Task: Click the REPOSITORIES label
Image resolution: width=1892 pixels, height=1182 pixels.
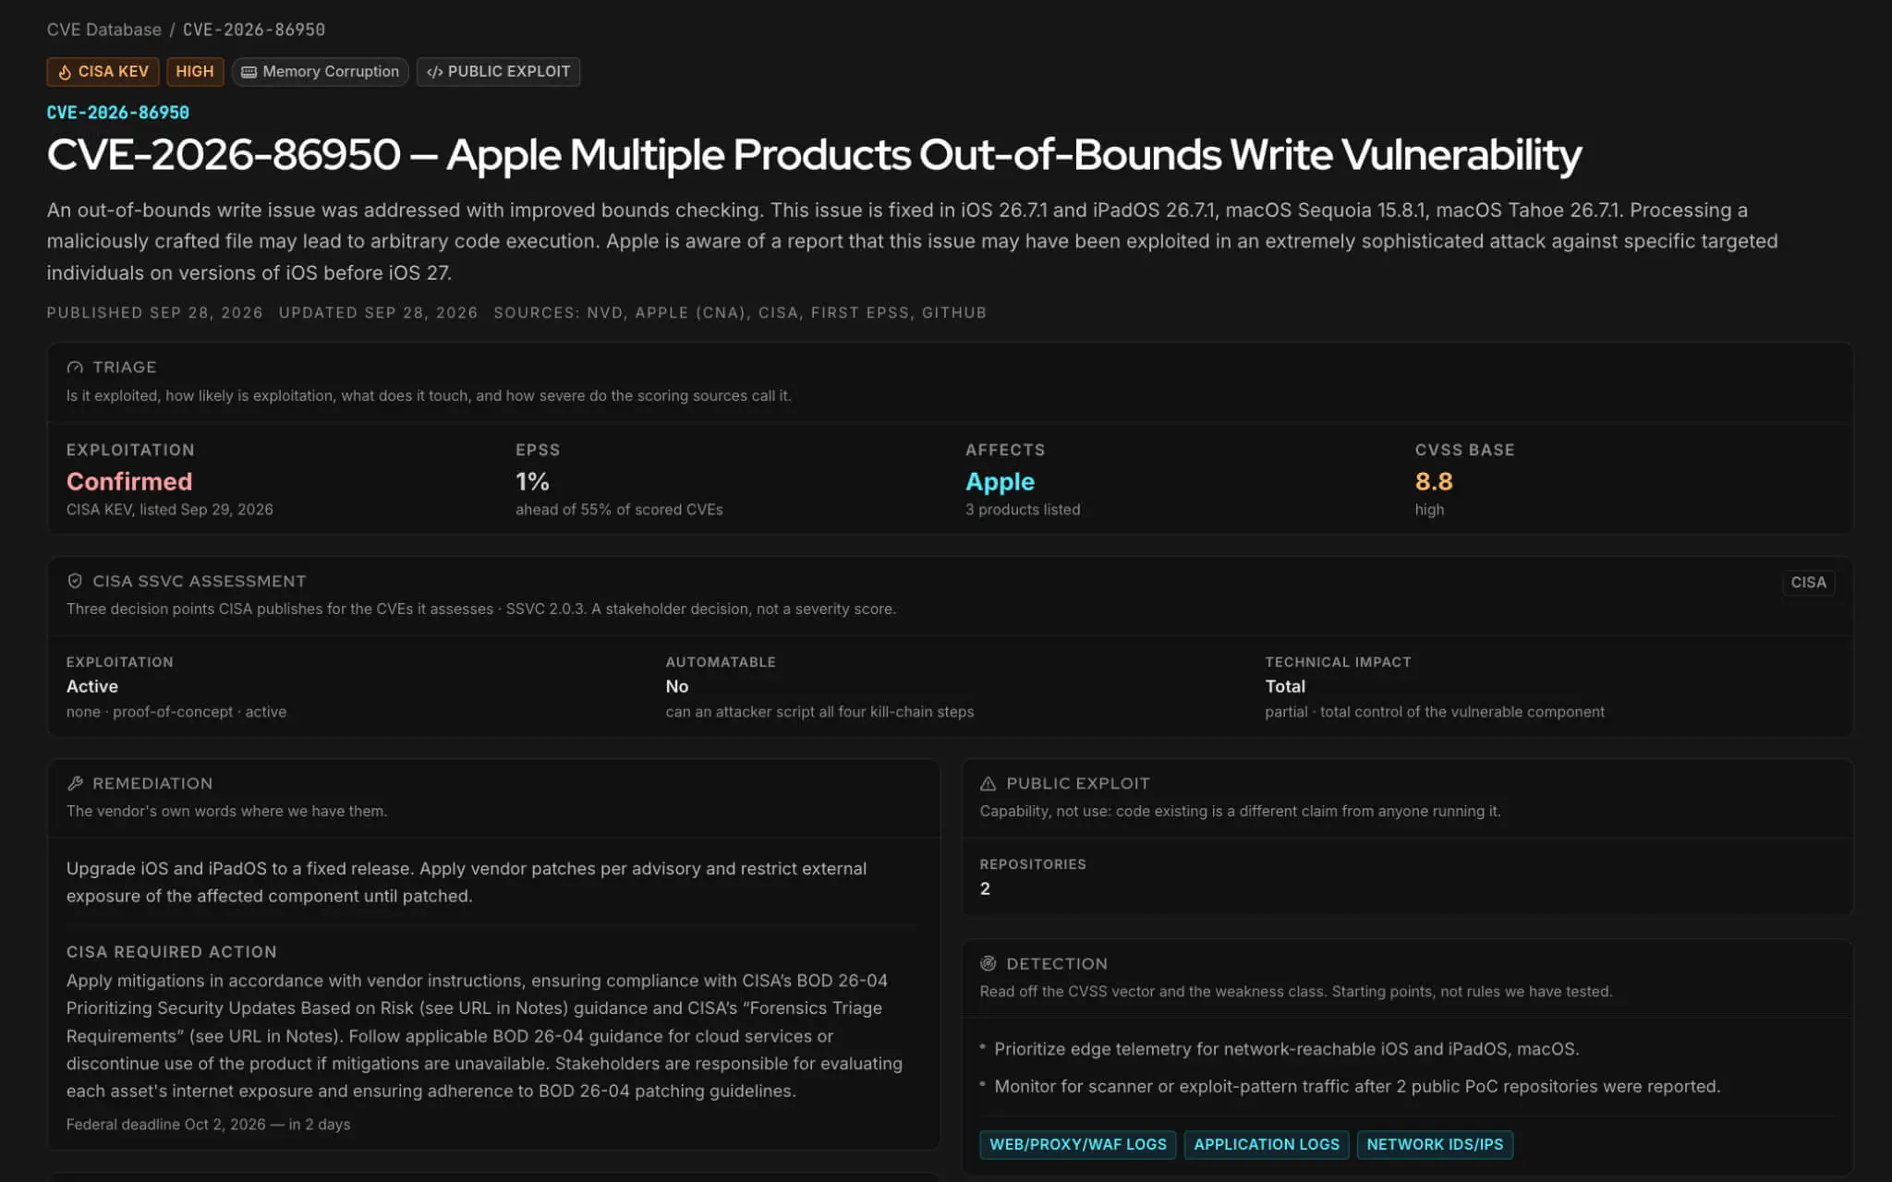Action: coord(1033,864)
